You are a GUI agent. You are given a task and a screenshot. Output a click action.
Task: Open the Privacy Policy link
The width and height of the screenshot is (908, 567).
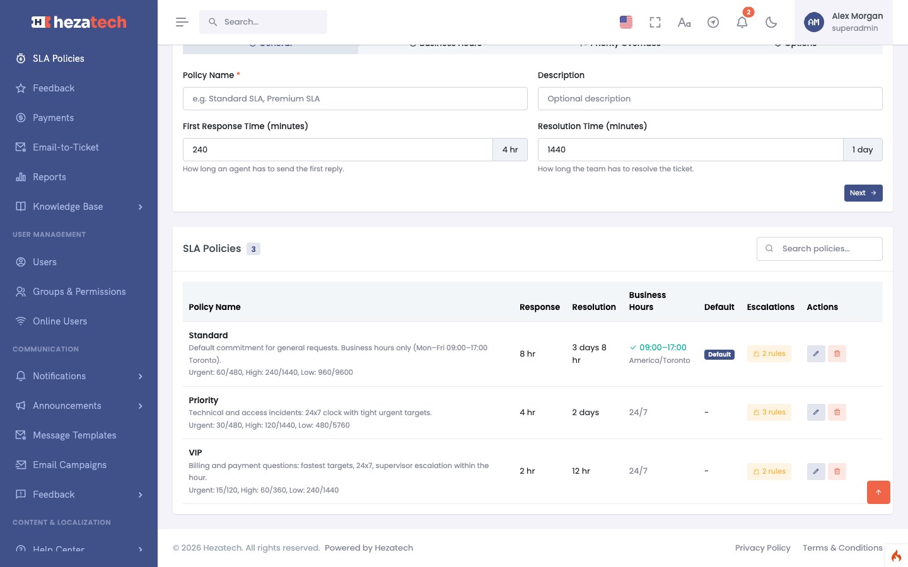click(762, 547)
